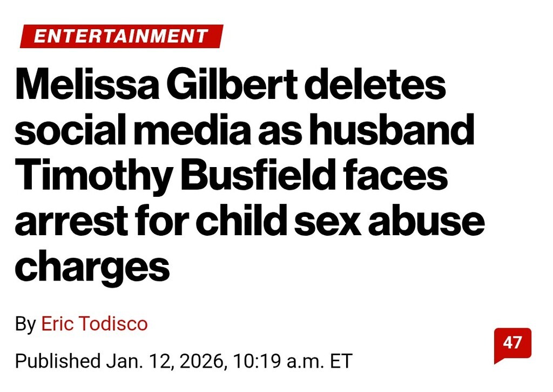Open author Eric Todisco's profile link

coord(95,324)
